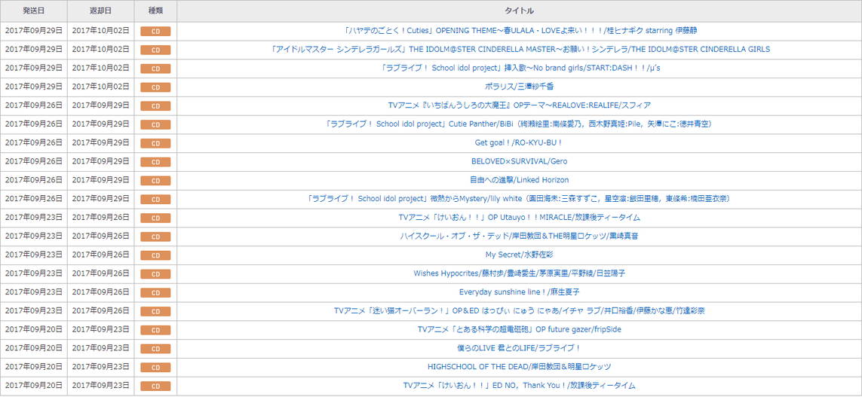Open Everyday sunshine line！/麻生夏子 link
Image resolution: width=862 pixels, height=397 pixels.
point(519,292)
